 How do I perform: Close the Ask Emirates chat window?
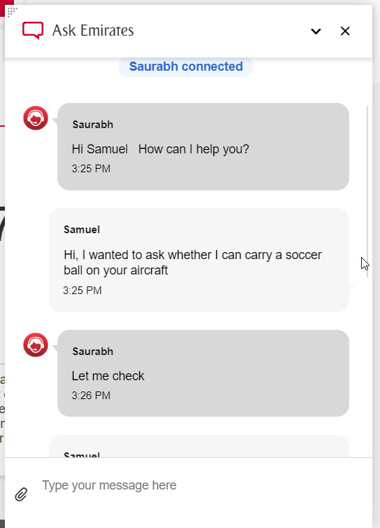pyautogui.click(x=345, y=31)
